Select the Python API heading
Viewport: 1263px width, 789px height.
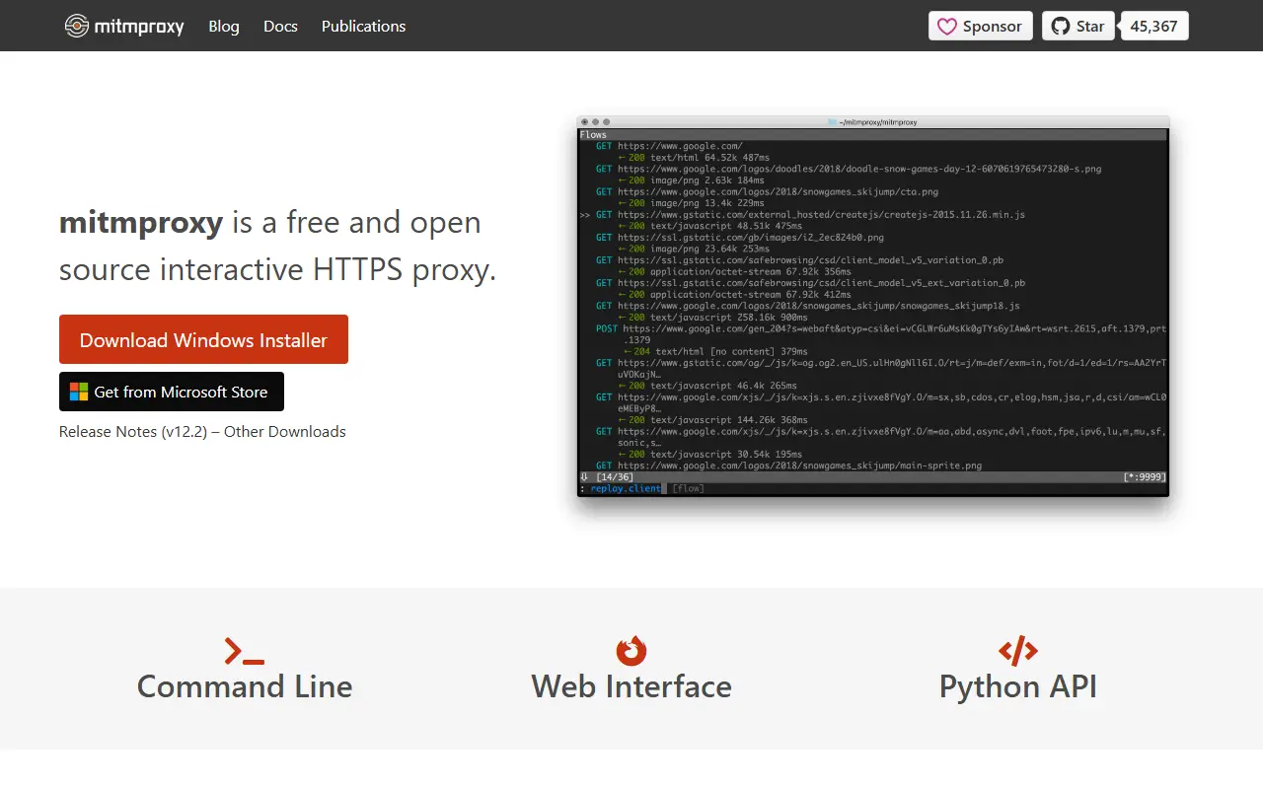[1018, 686]
